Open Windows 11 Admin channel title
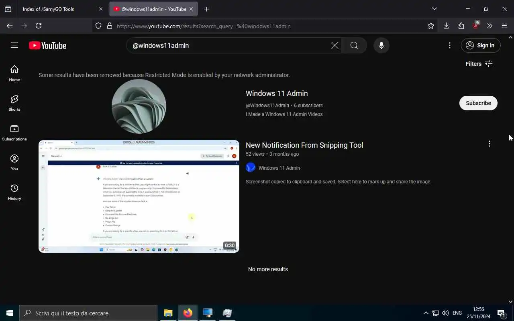Screen dimensions: 514x321 [x=277, y=93]
